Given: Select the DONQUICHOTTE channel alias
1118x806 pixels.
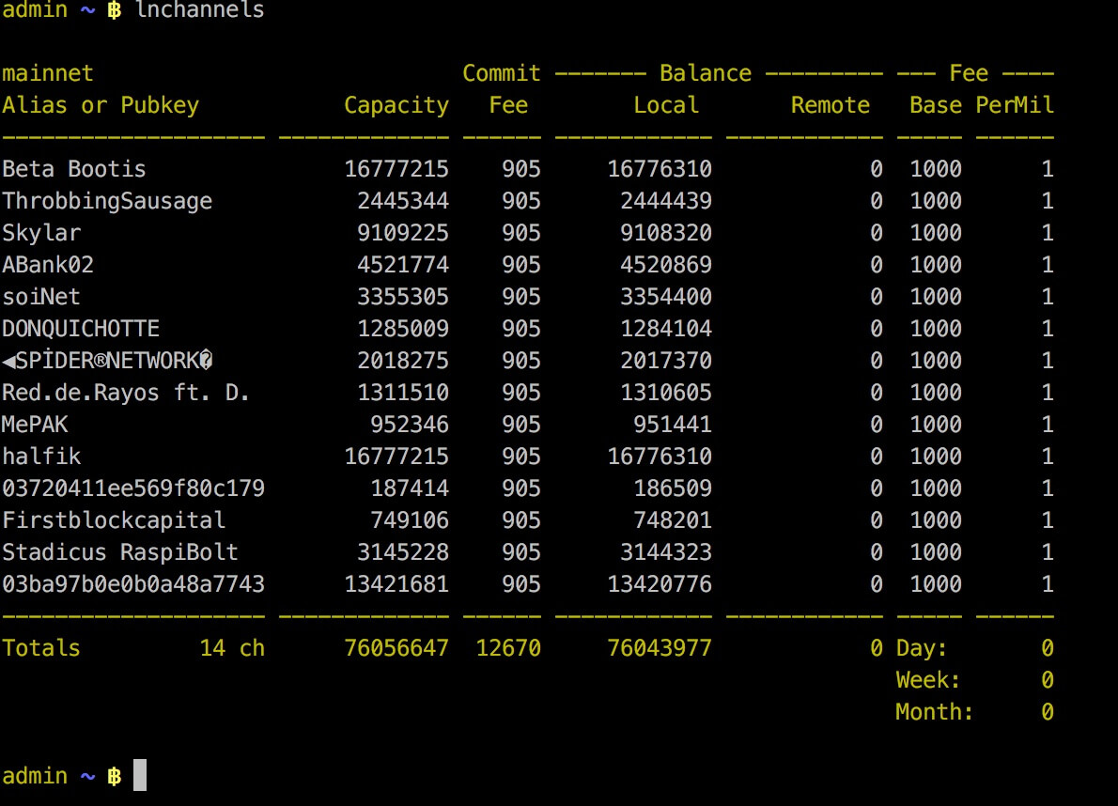Looking at the screenshot, I should click(81, 329).
